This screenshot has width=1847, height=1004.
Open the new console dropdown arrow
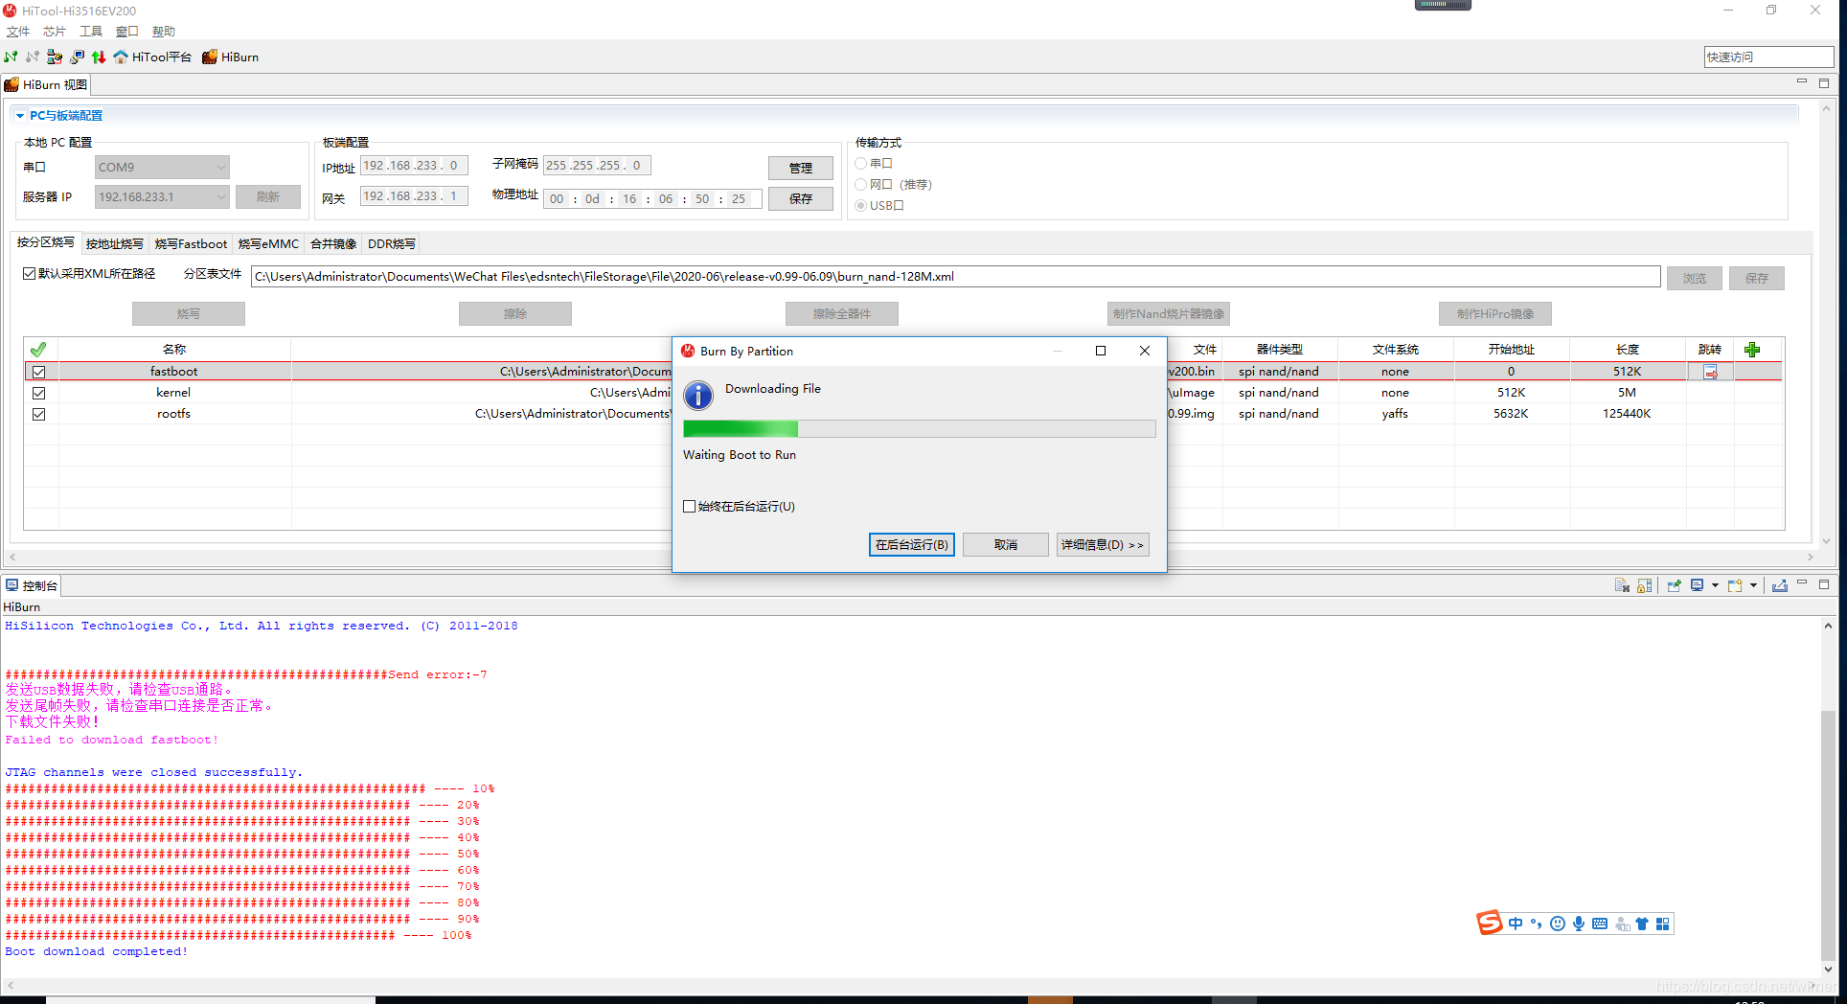click(1754, 585)
